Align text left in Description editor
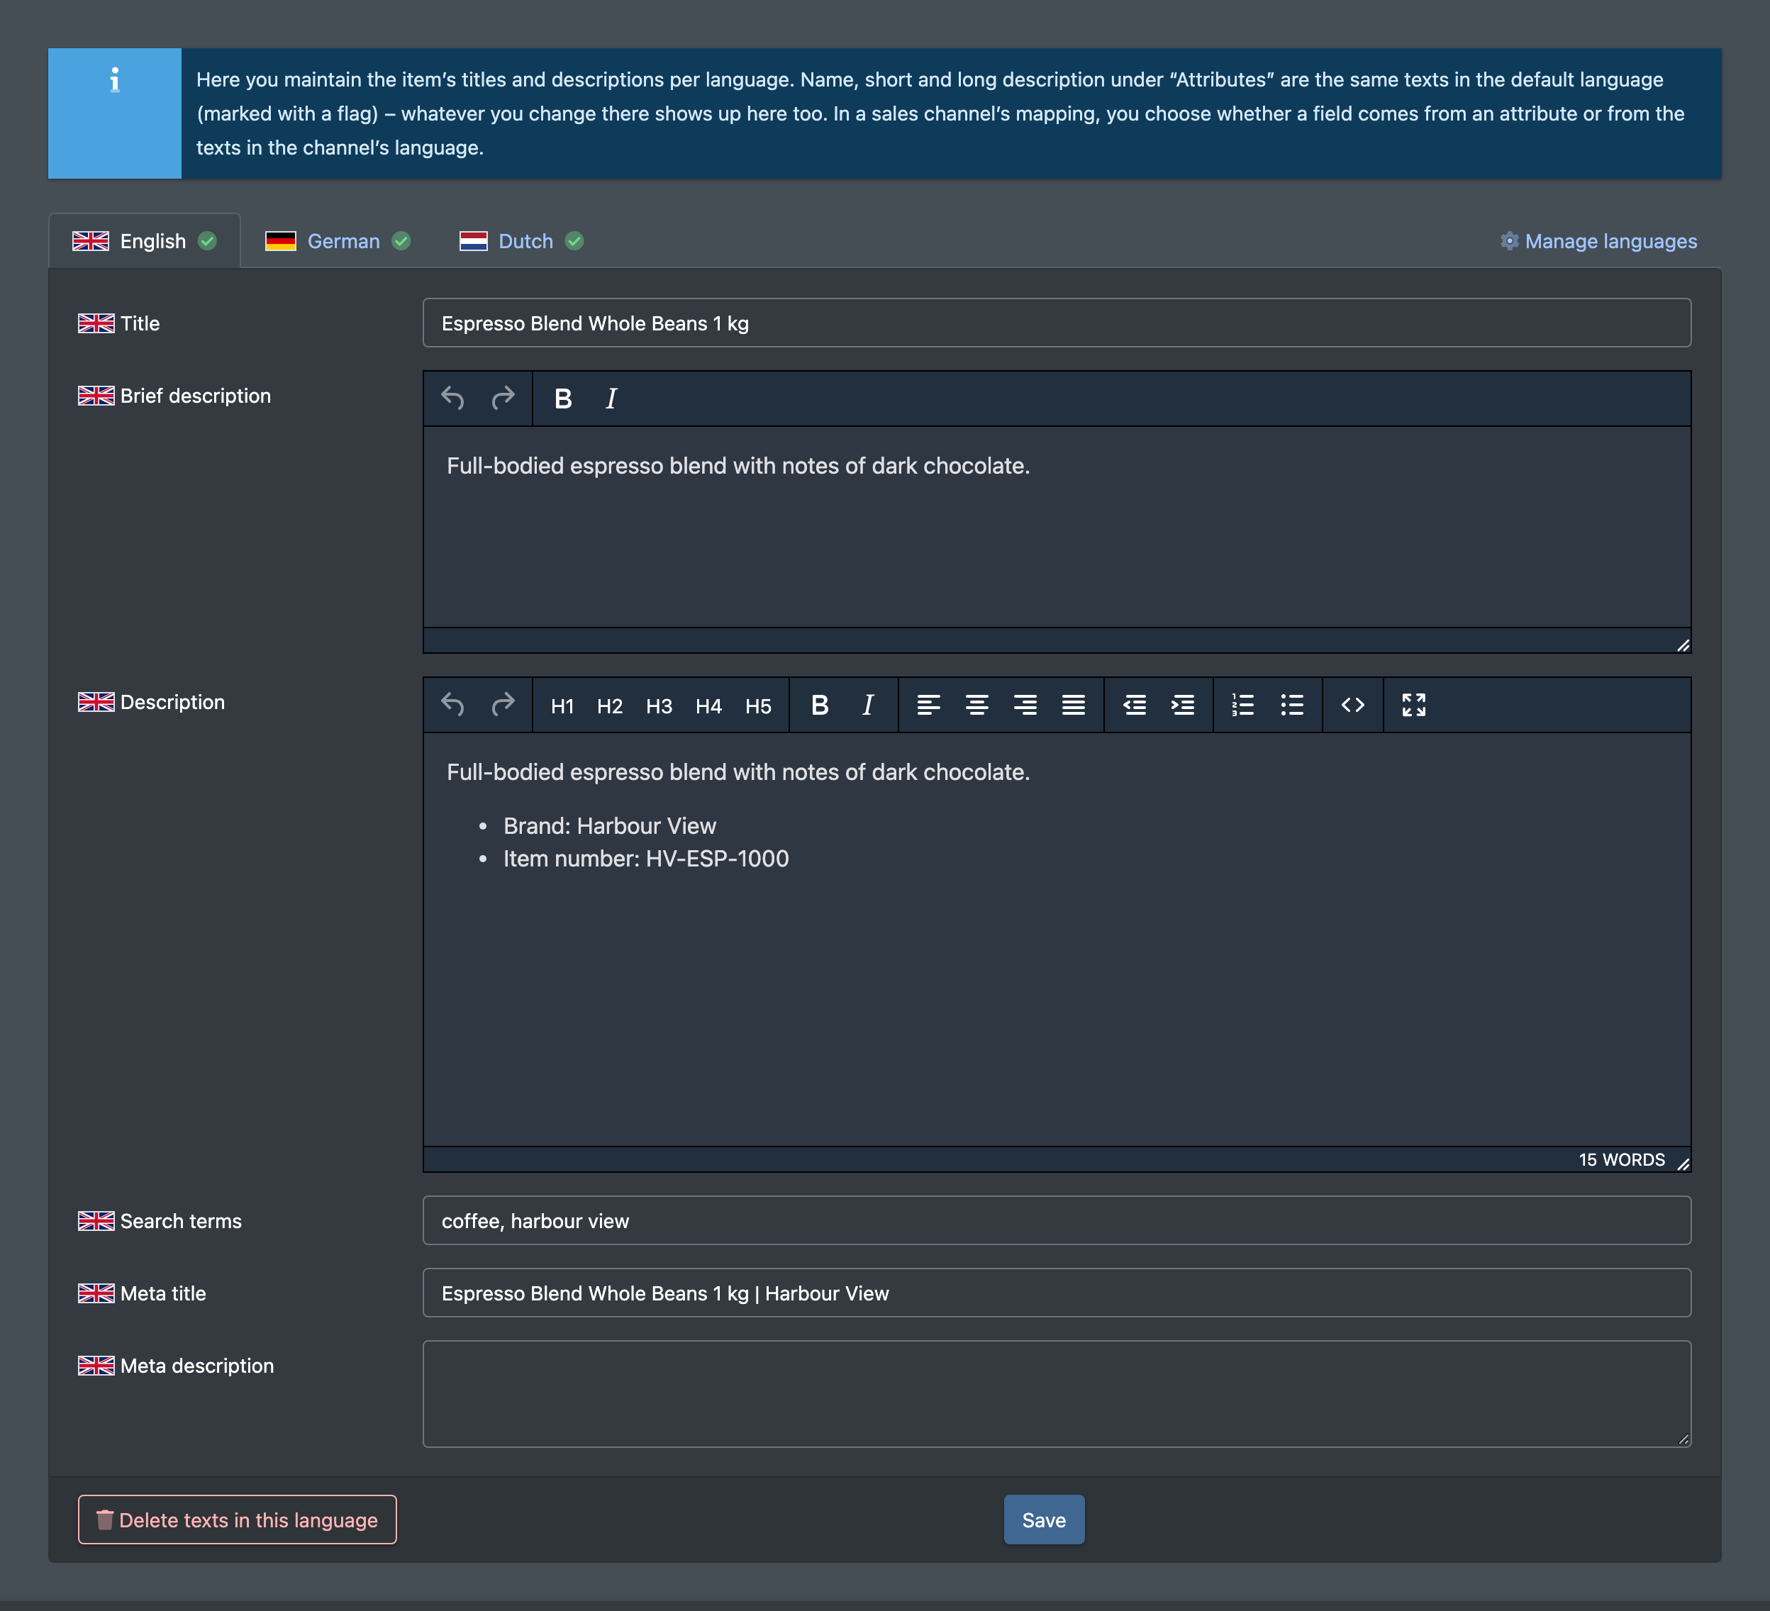 click(928, 705)
